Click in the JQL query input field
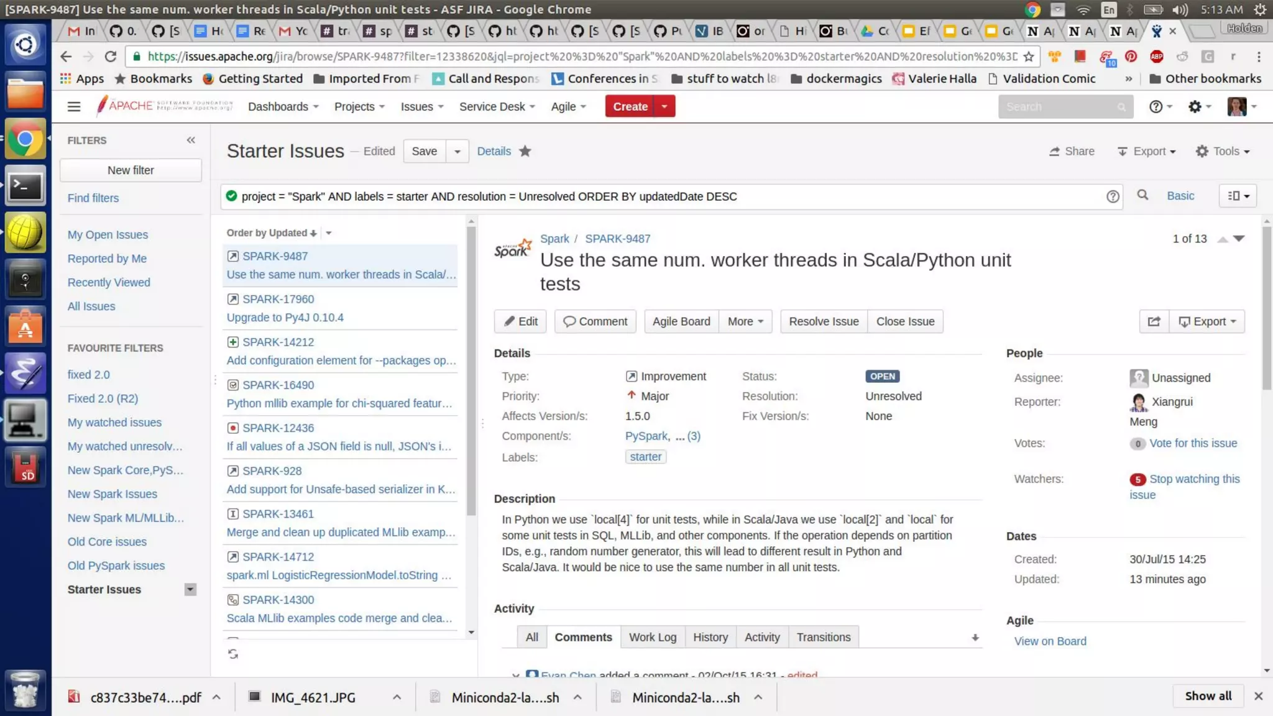The height and width of the screenshot is (716, 1273). click(622, 196)
